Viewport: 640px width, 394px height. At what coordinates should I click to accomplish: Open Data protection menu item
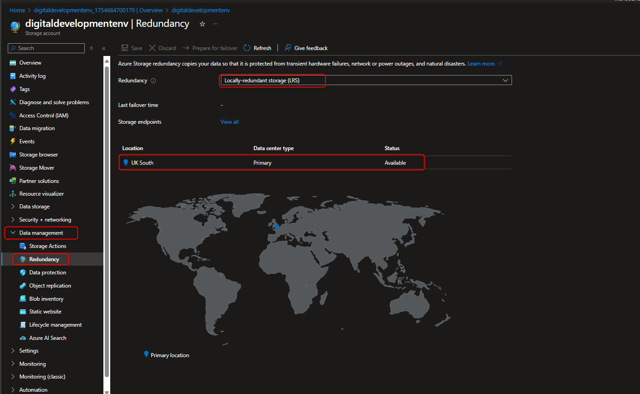(47, 273)
